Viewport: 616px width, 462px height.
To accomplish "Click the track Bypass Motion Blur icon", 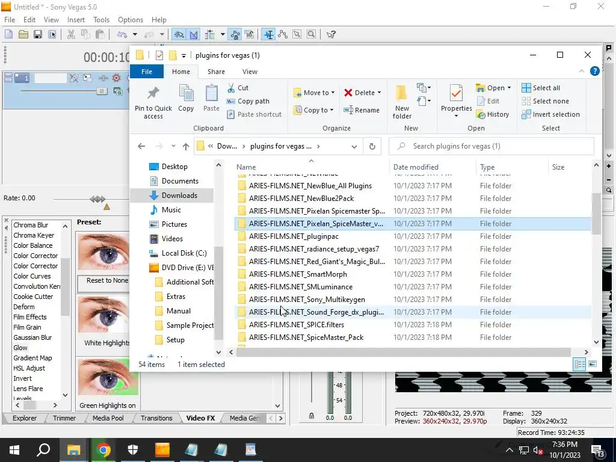I will tap(73, 78).
